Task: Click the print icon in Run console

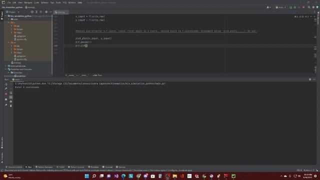Action: click(11, 101)
